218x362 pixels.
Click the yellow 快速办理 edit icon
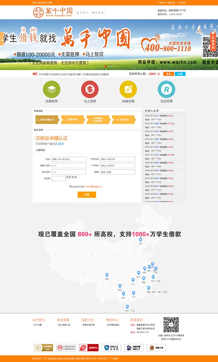click(x=128, y=89)
